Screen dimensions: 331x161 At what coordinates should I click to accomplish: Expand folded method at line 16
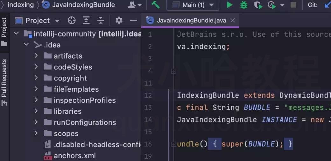(x=173, y=144)
